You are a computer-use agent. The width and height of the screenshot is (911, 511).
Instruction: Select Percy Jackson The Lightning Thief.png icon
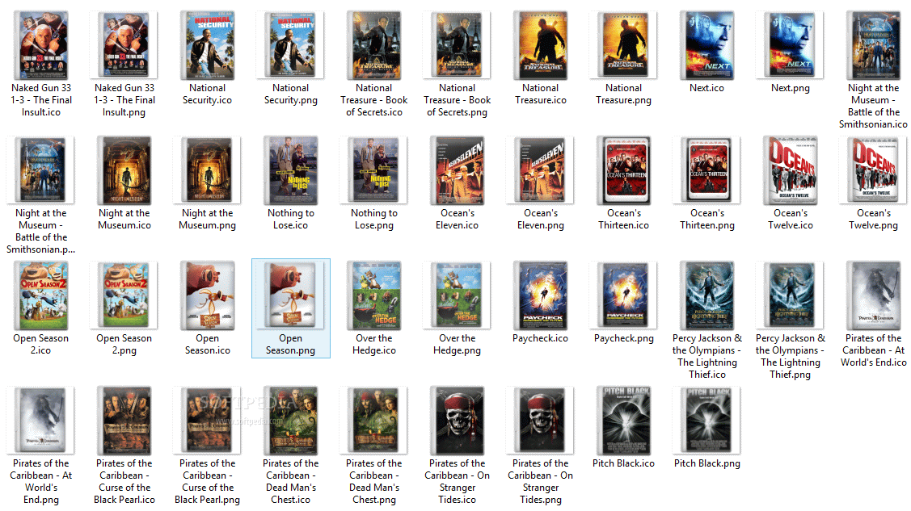[791, 295]
